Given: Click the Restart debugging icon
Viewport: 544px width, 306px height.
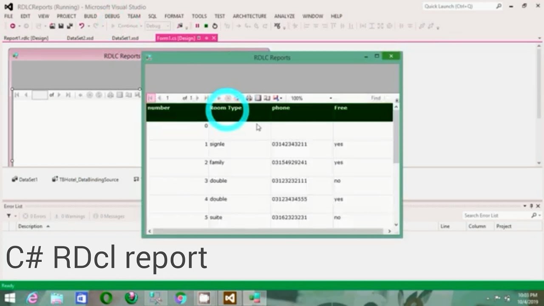Looking at the screenshot, I should [215, 26].
